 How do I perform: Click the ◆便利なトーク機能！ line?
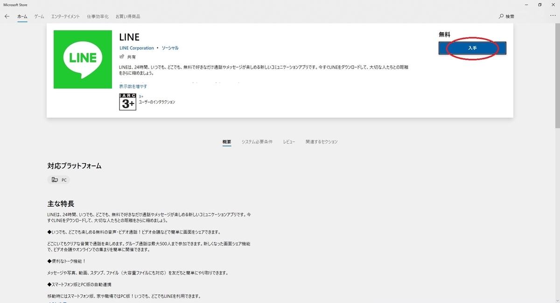point(67,261)
